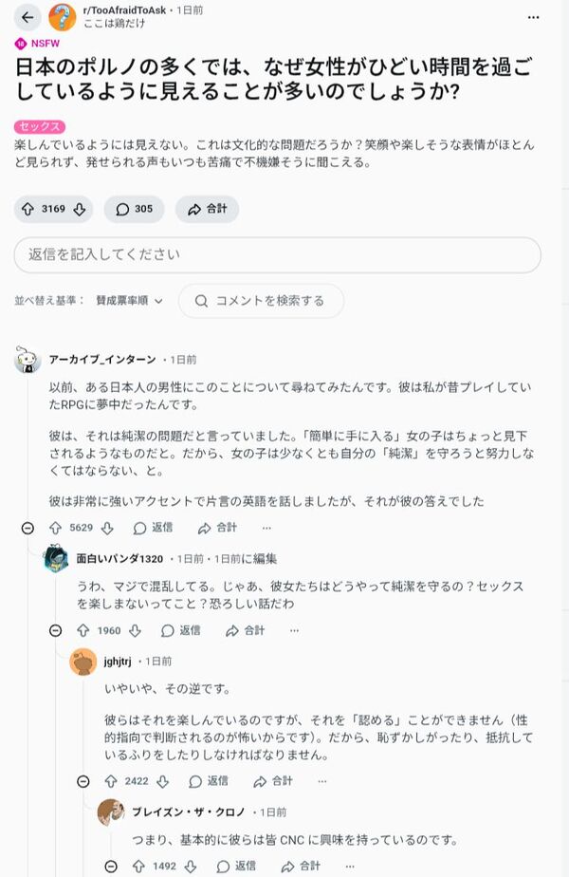Image resolution: width=569 pixels, height=877 pixels.
Task: Share the post using the 共有 icon
Action: pos(197,210)
